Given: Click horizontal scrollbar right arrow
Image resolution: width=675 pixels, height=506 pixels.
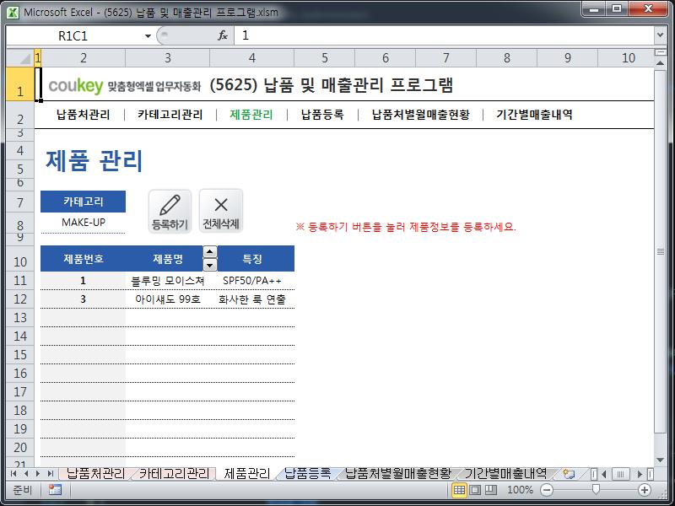Looking at the screenshot, I should (640, 474).
